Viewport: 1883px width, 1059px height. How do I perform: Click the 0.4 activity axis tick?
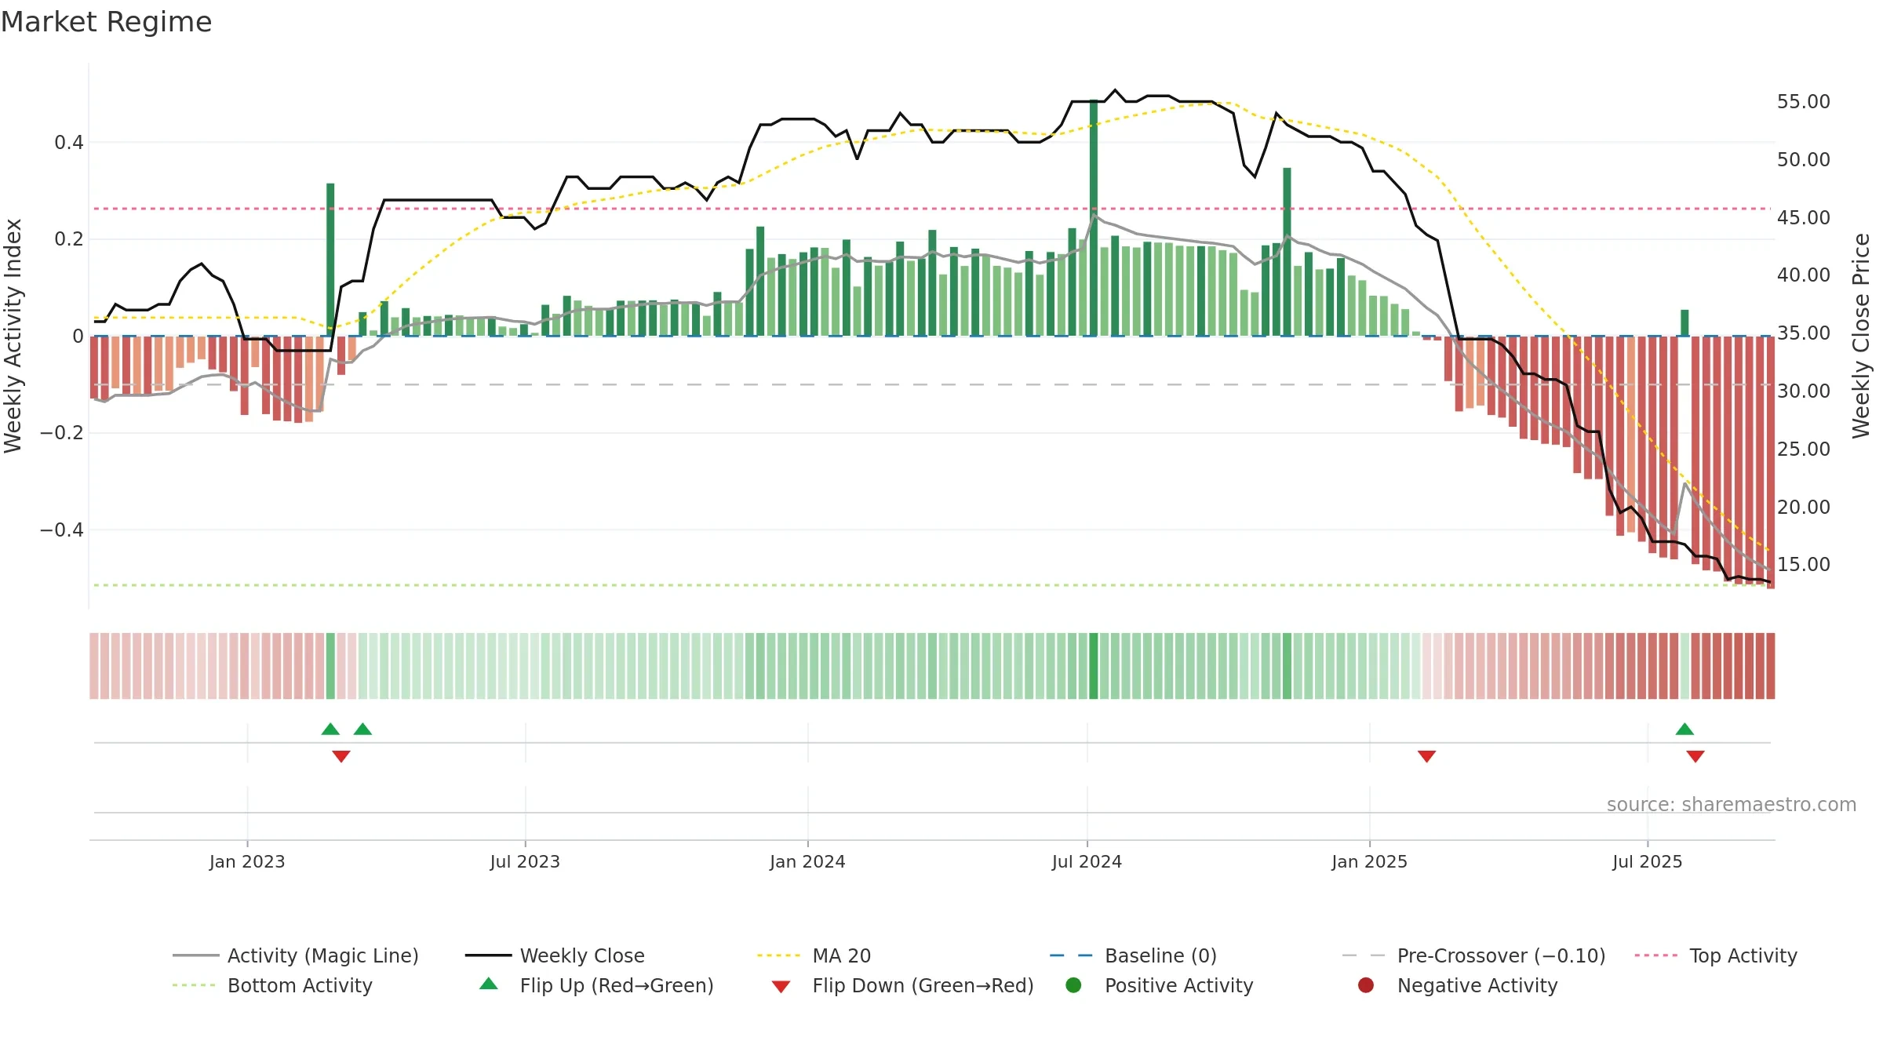[x=69, y=142]
